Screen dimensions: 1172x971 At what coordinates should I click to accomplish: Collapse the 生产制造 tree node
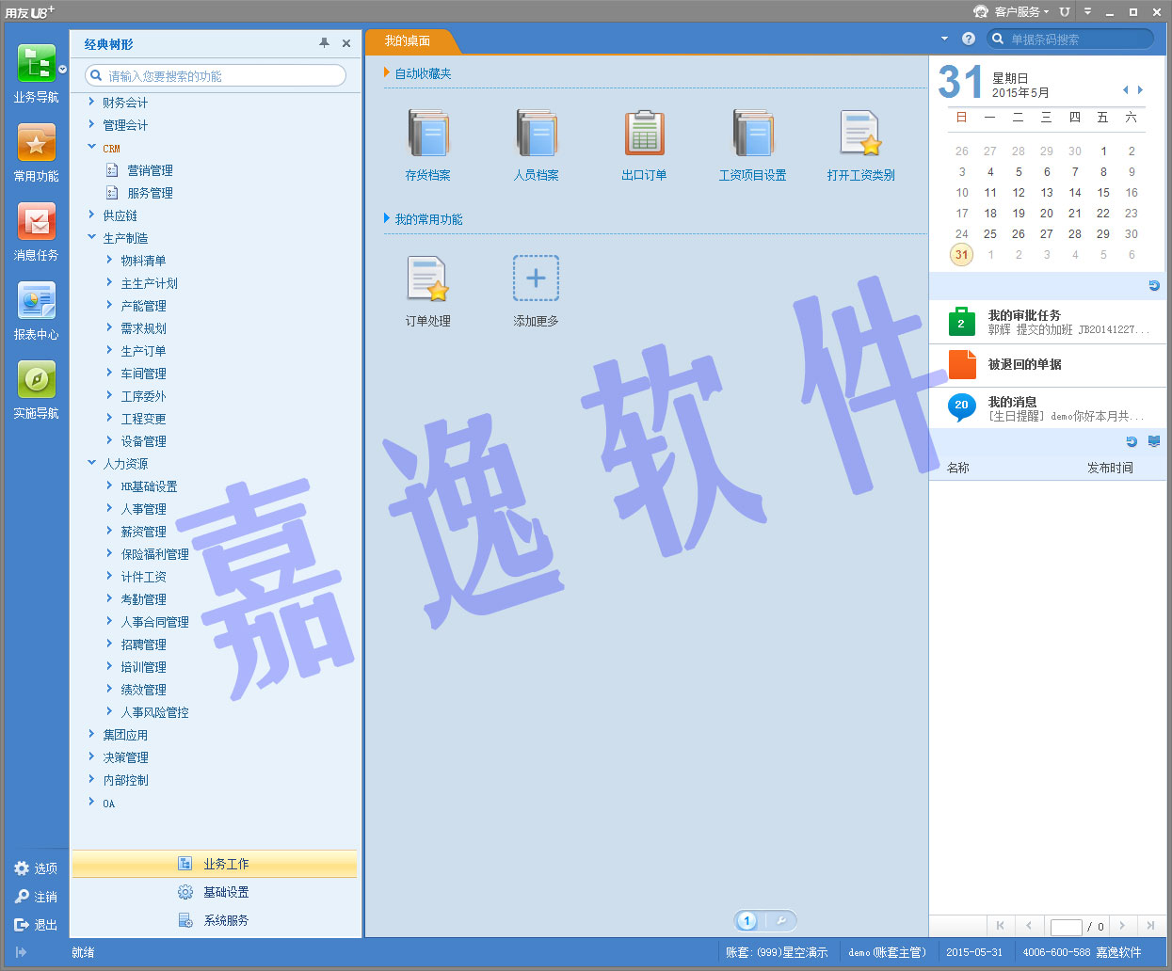[x=91, y=237]
